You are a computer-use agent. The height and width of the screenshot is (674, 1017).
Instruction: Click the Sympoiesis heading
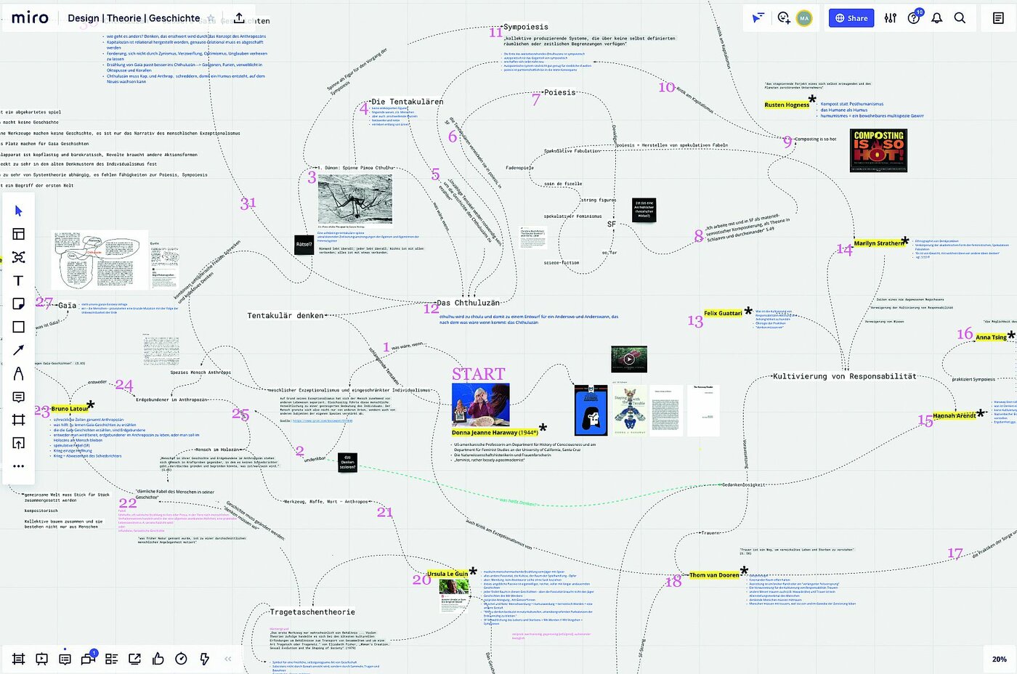click(526, 27)
